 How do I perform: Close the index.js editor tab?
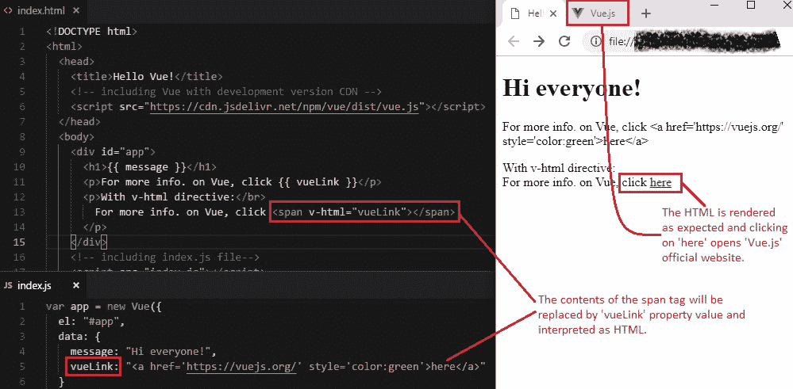click(x=76, y=285)
